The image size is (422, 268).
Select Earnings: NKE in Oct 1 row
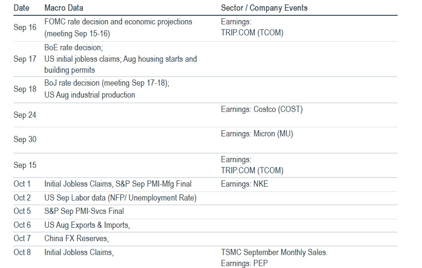click(244, 184)
